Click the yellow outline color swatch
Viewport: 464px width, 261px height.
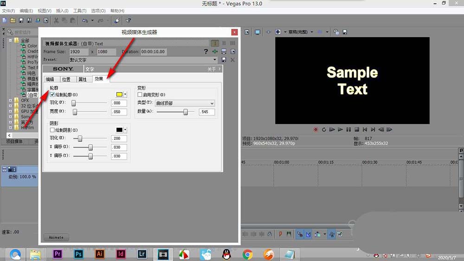click(119, 94)
